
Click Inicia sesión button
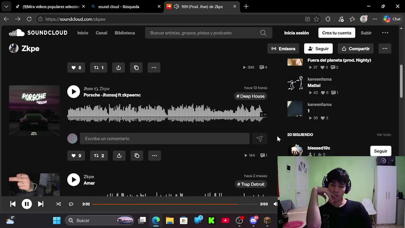point(296,33)
